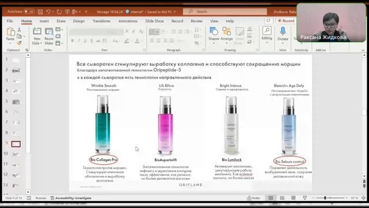Open the Editing dropdown
Viewport: 369px width, 208px height.
tap(266, 35)
